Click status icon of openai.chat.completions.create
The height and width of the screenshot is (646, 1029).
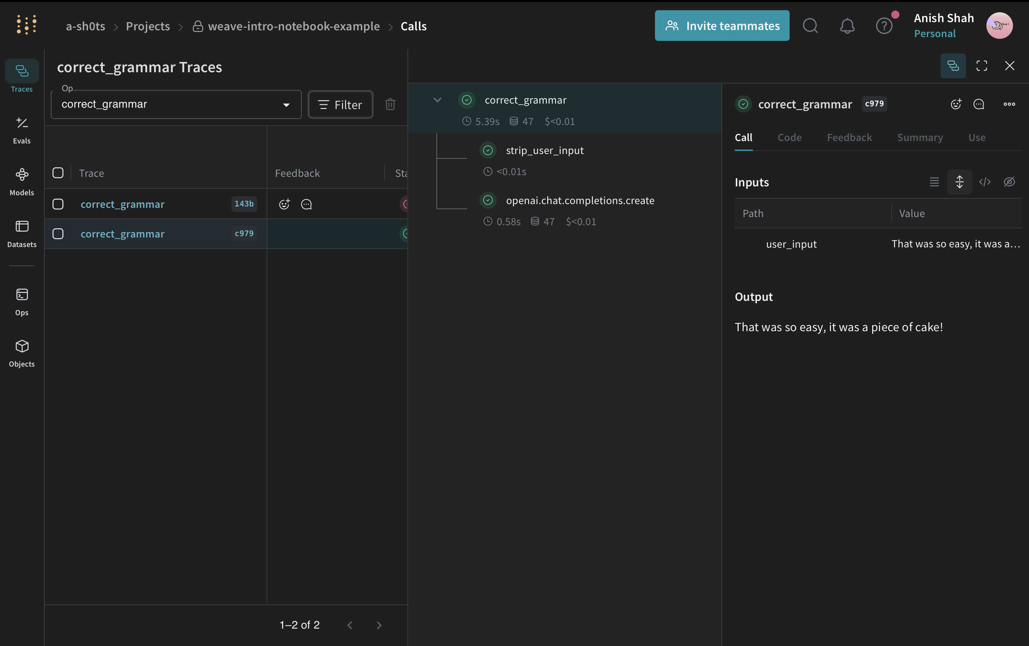(x=488, y=200)
